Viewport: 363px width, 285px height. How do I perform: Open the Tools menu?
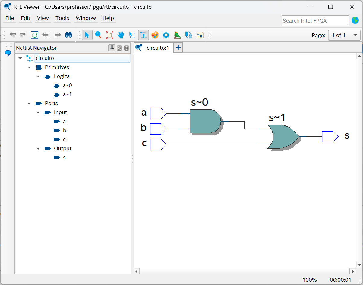coord(62,18)
